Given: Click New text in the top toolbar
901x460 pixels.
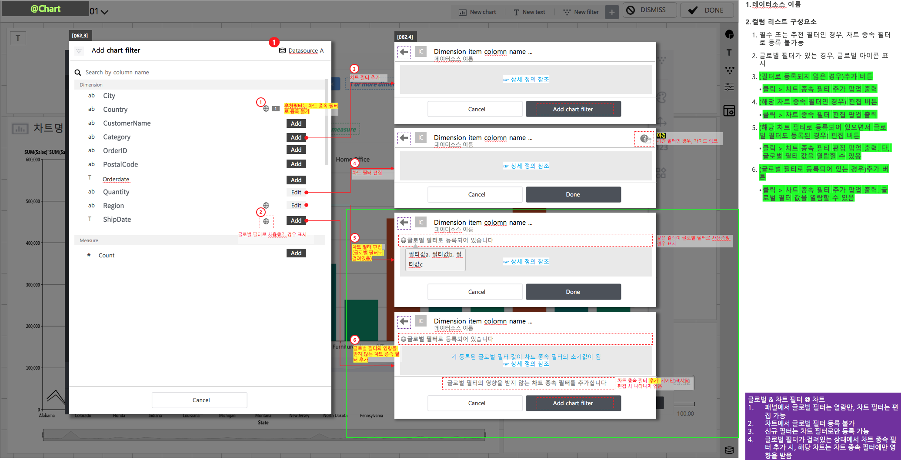Looking at the screenshot, I should 530,12.
